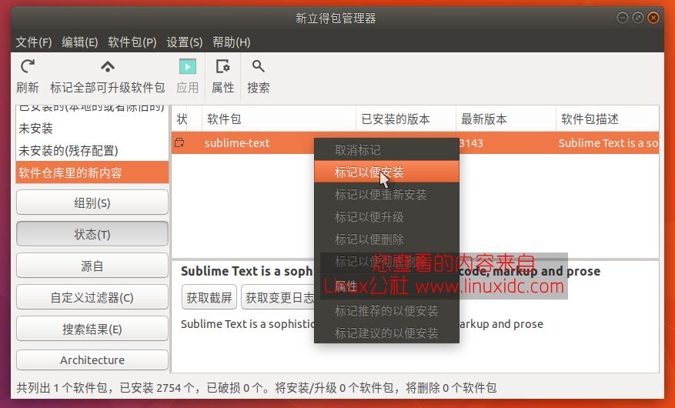Viewport: 675px width, 408px height.
Task: Sort by 已安装的版本 column header
Action: point(406,119)
